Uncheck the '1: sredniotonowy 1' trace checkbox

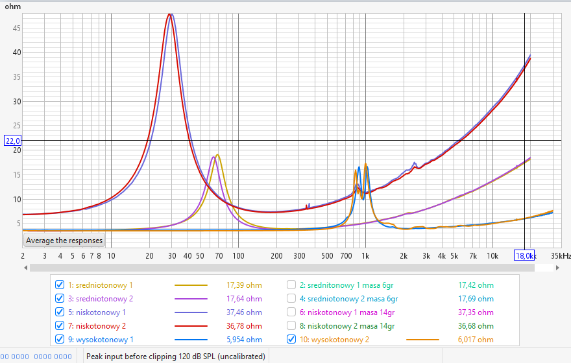click(60, 285)
